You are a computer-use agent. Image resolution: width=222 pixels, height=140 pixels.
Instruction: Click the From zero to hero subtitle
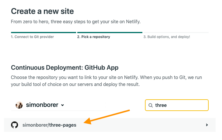tap(76, 22)
